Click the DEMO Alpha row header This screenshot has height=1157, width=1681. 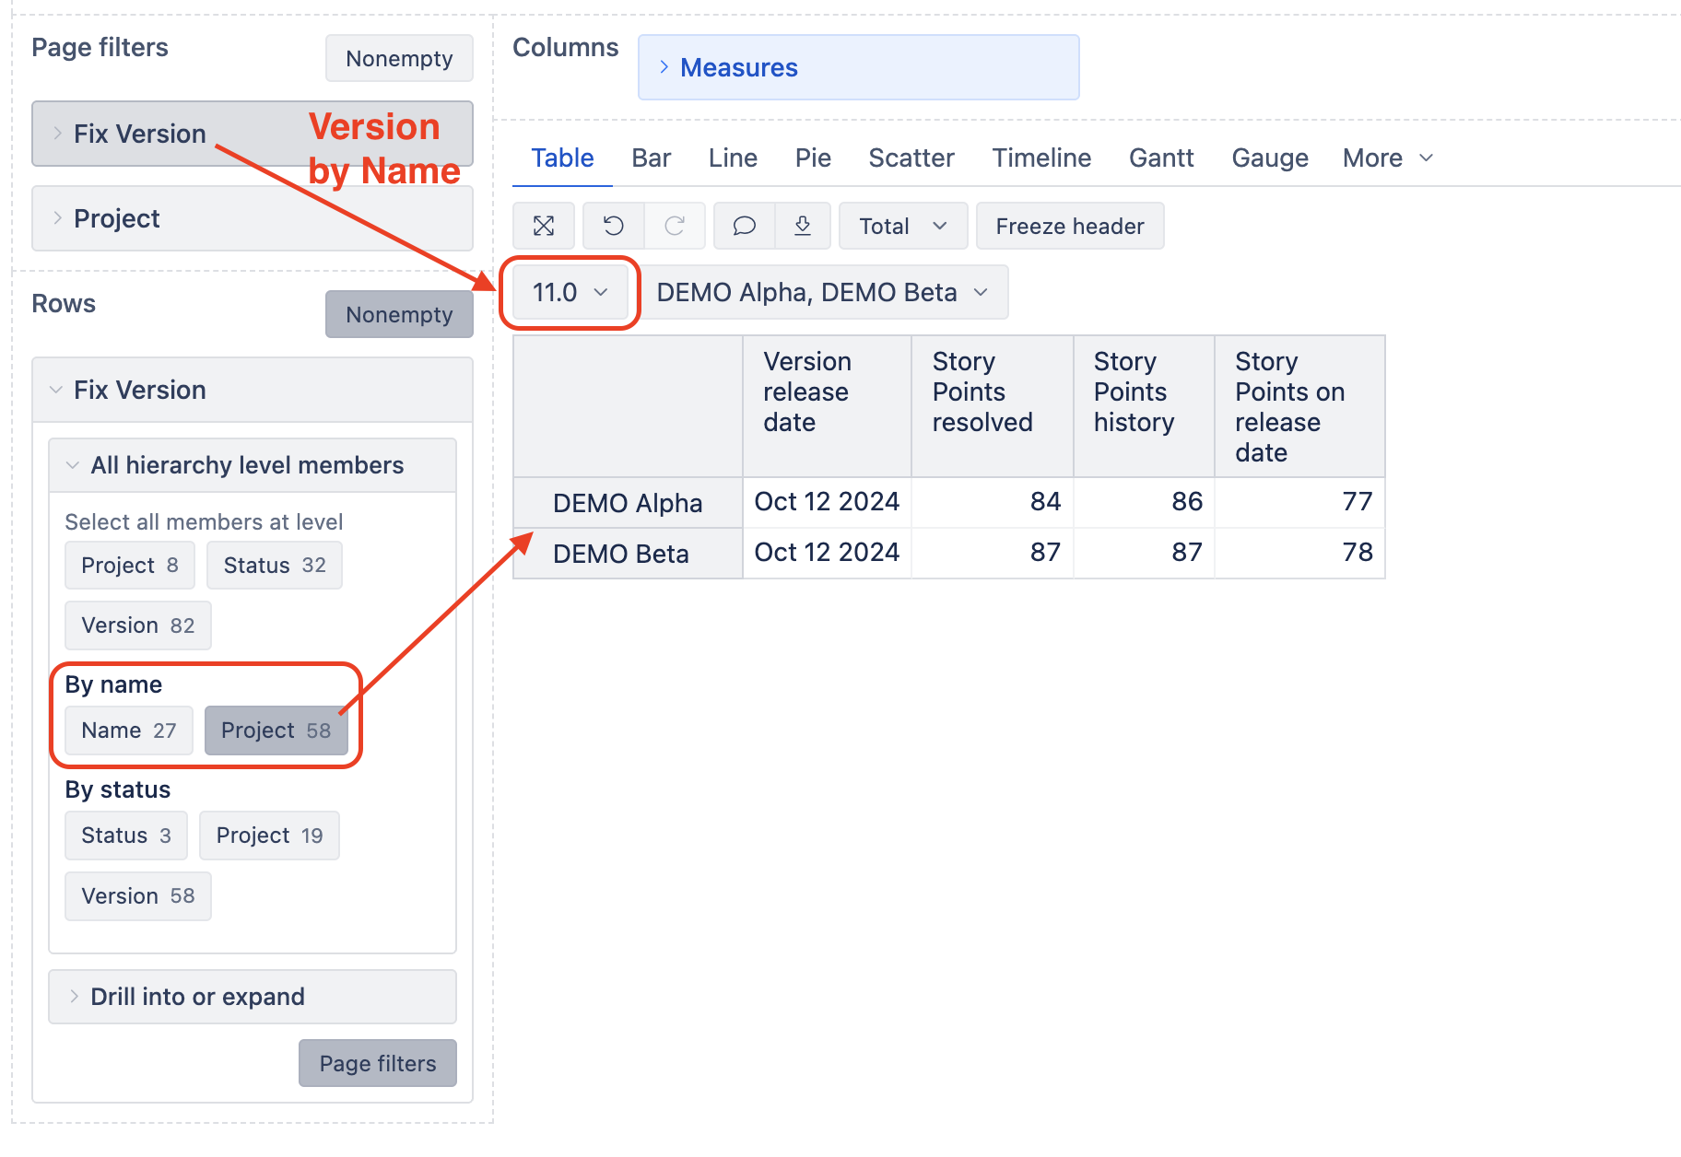click(x=628, y=503)
